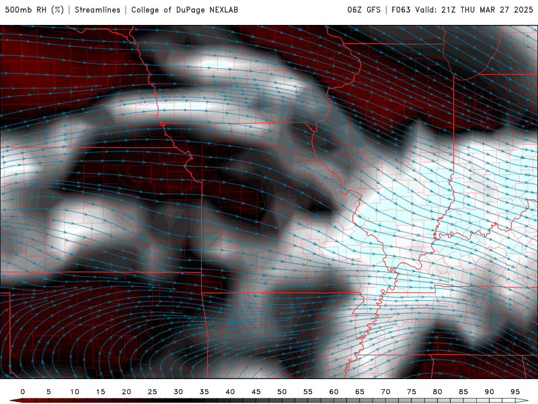
Task: Select the "30" colorbar scale label
Action: pos(178,392)
